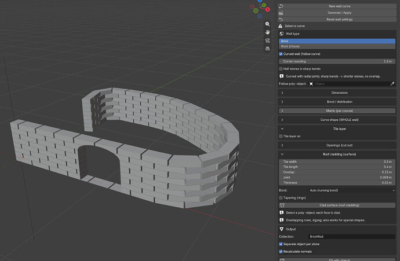The height and width of the screenshot is (261, 400).
Task: Enable Half stones in sharp bends
Action: [281, 69]
